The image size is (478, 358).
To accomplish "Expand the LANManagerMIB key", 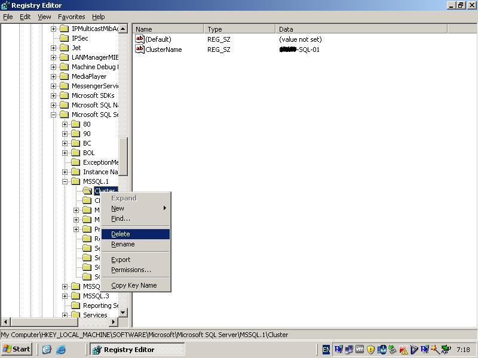I will point(53,57).
